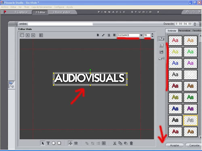Open the text alignment options button
Image resolution: width=202 pixels, height=151 pixels.
pos(114,35)
